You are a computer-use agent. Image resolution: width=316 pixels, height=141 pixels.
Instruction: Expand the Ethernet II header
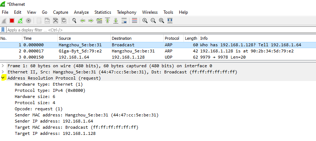[3, 72]
